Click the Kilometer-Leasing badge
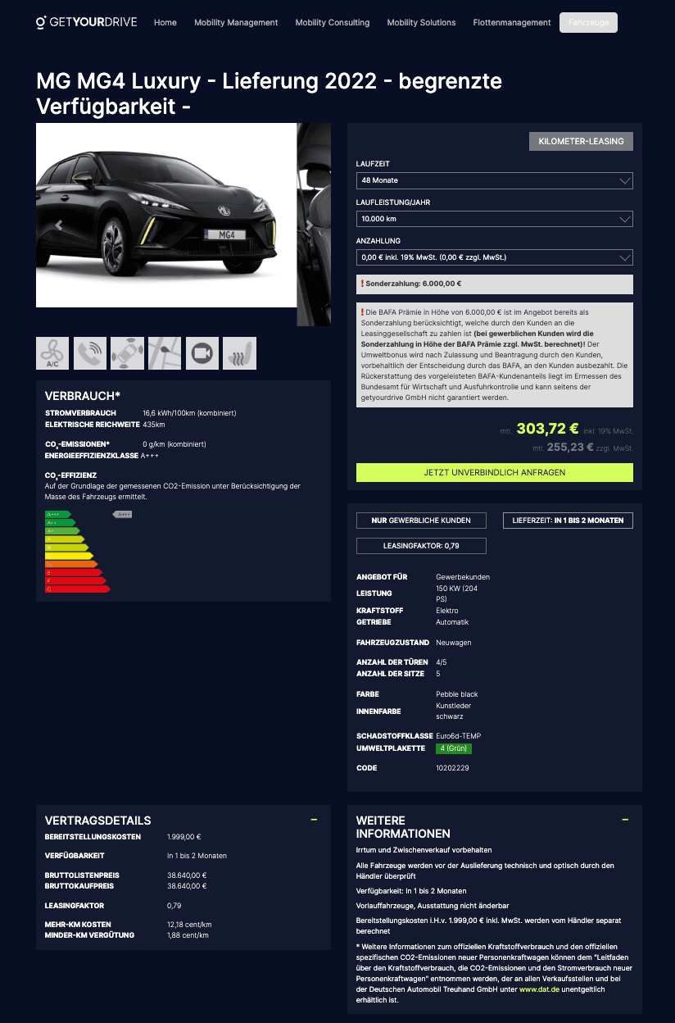Viewport: 675px width, 1023px height. pos(581,141)
